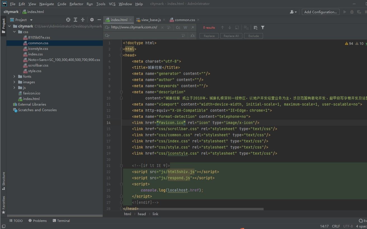The width and height of the screenshot is (367, 229).
Task: Open the Structure side tool window
Action: point(3,181)
